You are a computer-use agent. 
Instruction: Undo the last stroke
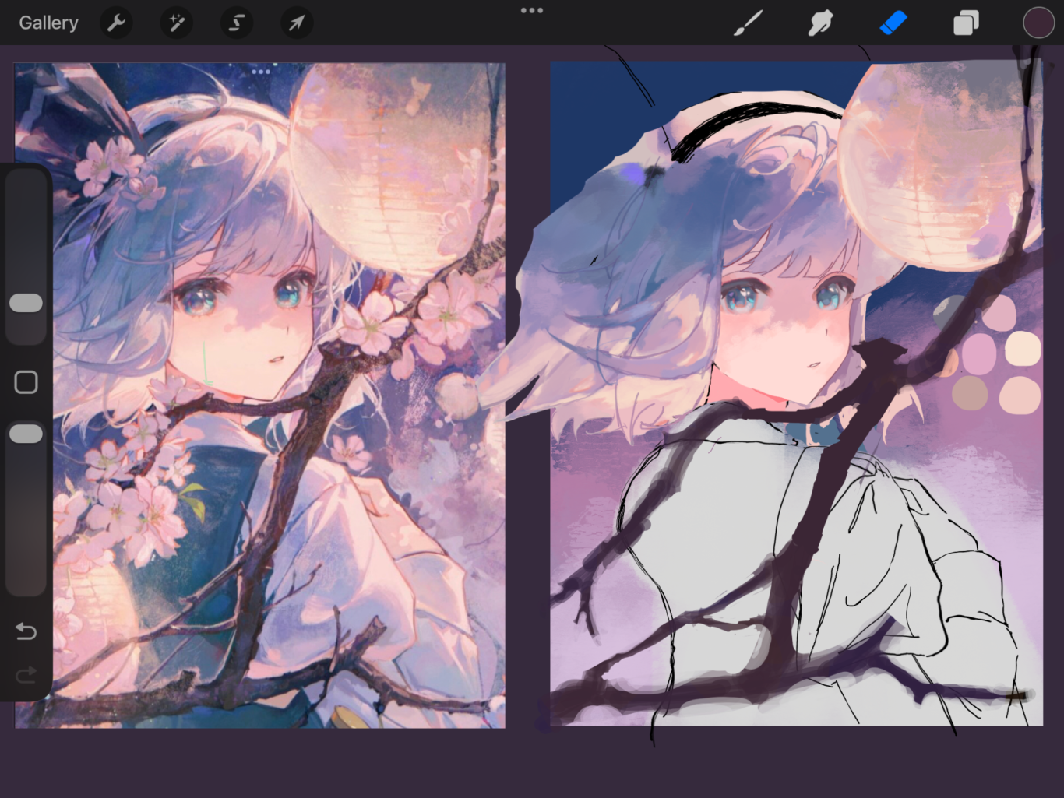coord(26,631)
